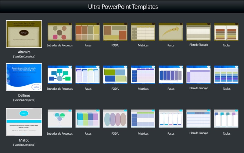The height and width of the screenshot is (153, 244).
Task: Click "Versión Completa" under Delfines
Action: [x=24, y=100]
